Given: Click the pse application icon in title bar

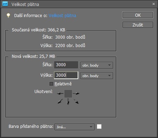Looking at the screenshot, I should pos(5,4).
